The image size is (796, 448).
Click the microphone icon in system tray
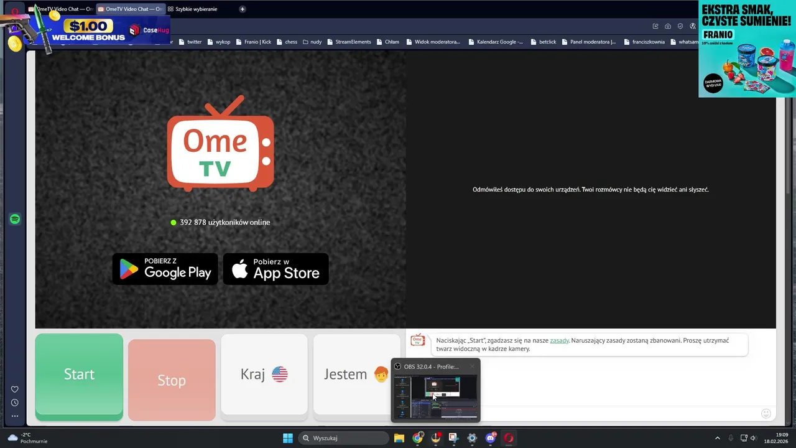(731, 438)
